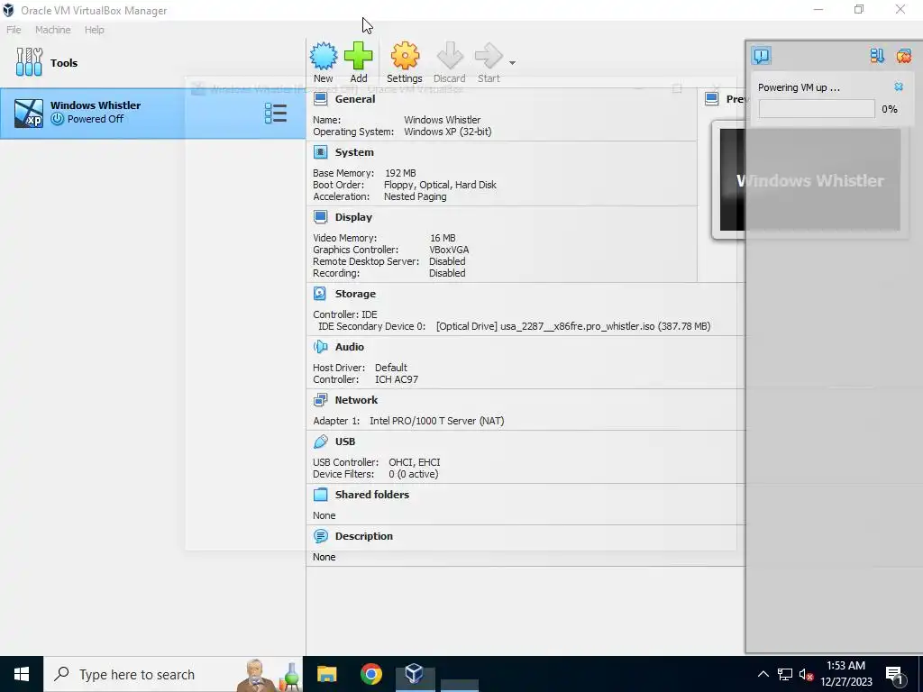This screenshot has width=923, height=692.
Task: Click the taskbar search box
Action: click(x=174, y=674)
